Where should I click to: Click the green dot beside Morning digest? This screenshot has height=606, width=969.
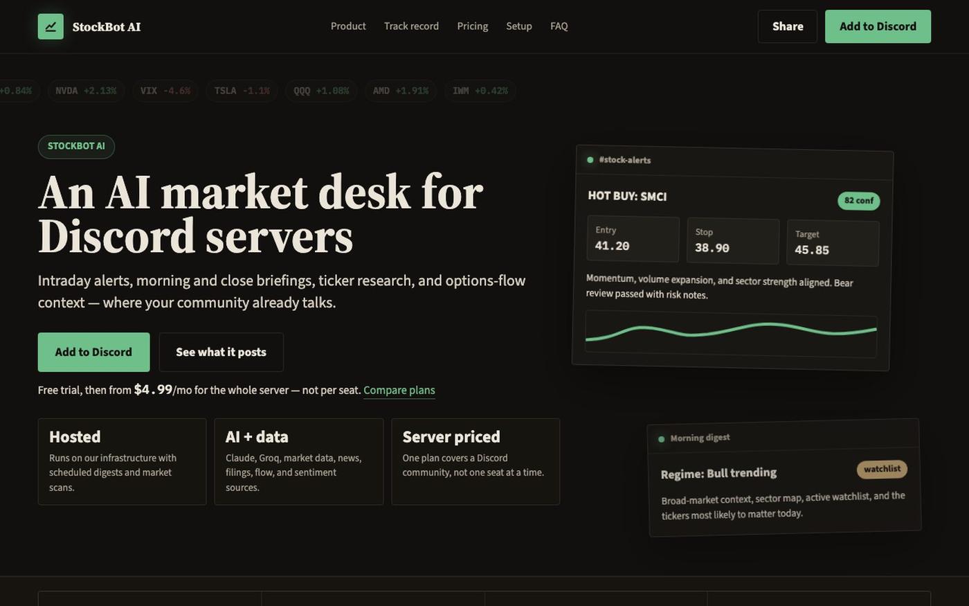661,439
